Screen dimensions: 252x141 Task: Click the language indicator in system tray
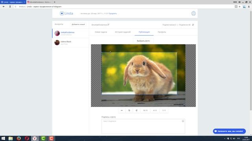point(239,138)
